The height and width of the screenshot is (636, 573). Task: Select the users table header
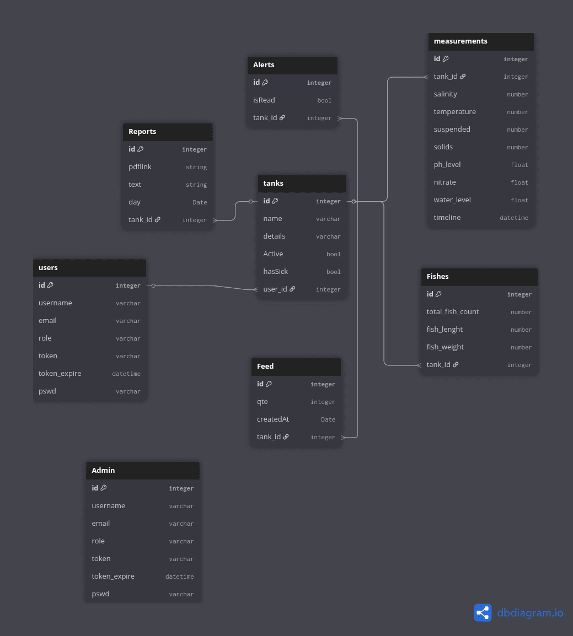89,268
